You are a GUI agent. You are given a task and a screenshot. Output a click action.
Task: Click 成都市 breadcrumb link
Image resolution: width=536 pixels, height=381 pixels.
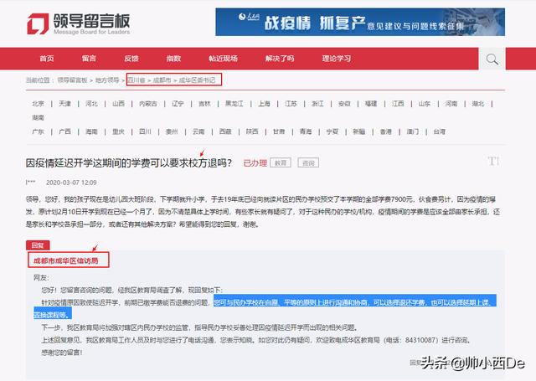(162, 80)
